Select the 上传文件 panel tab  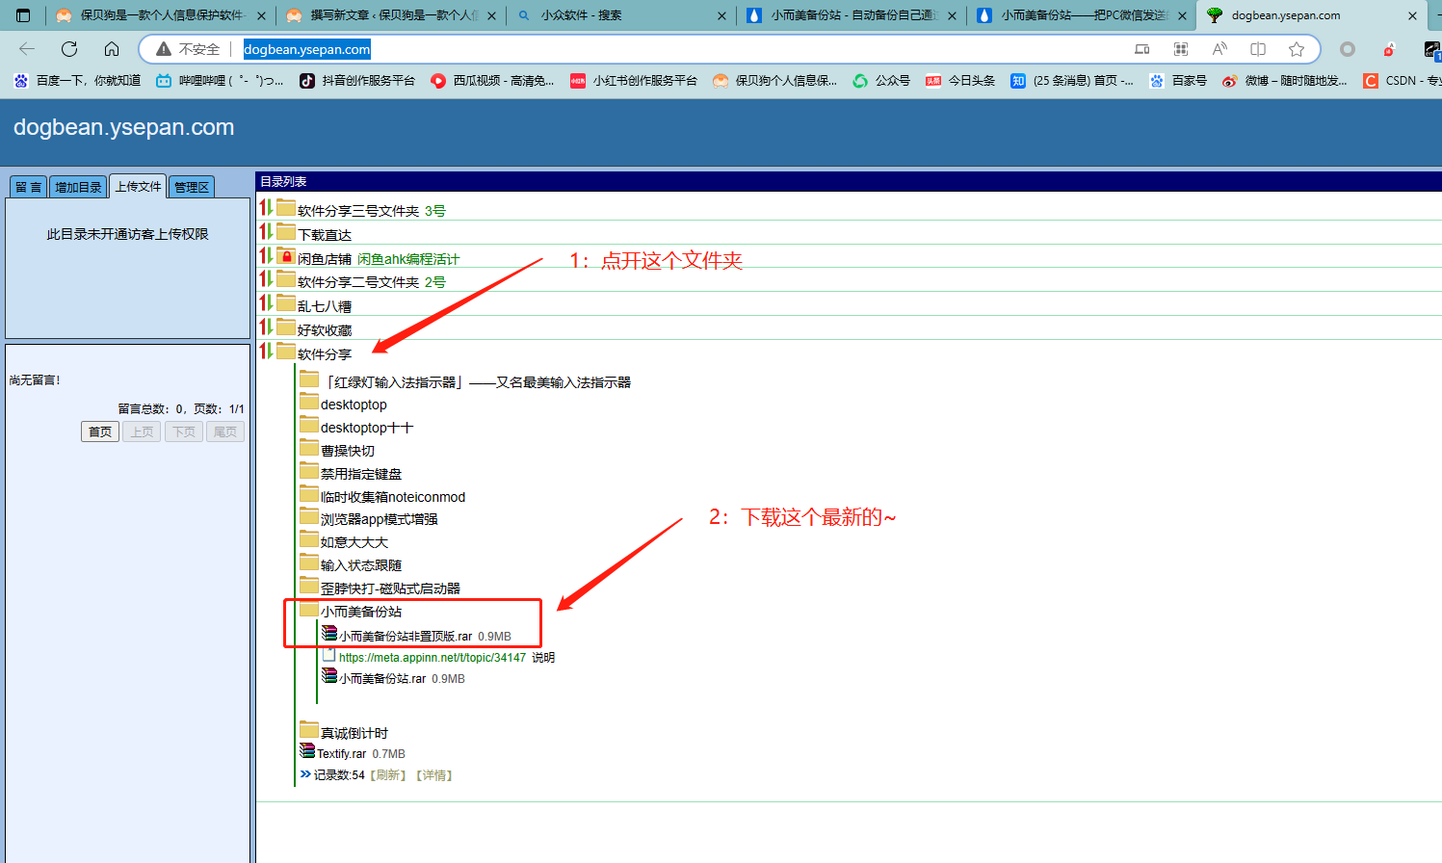tap(139, 187)
